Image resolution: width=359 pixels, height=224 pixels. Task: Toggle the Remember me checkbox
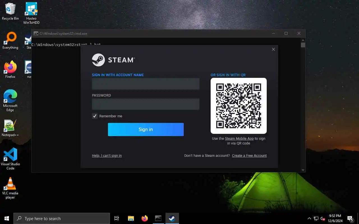pos(95,116)
